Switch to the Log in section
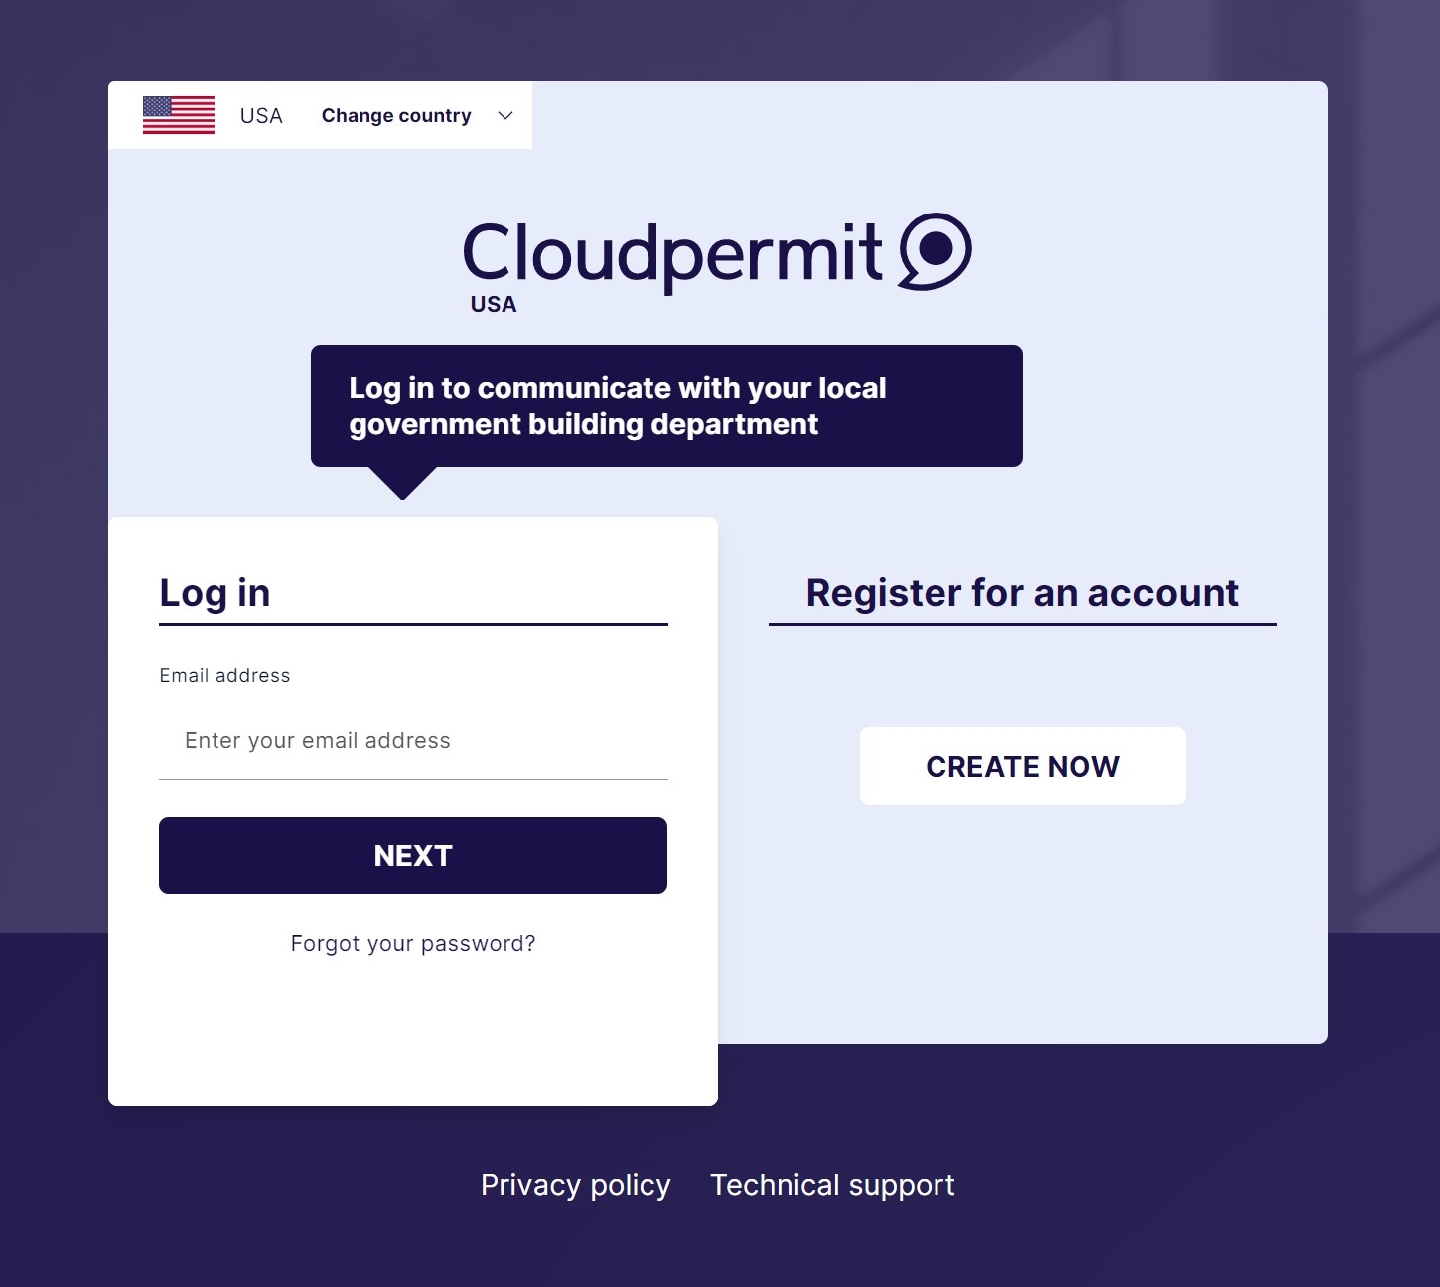This screenshot has height=1287, width=1440. point(215,592)
